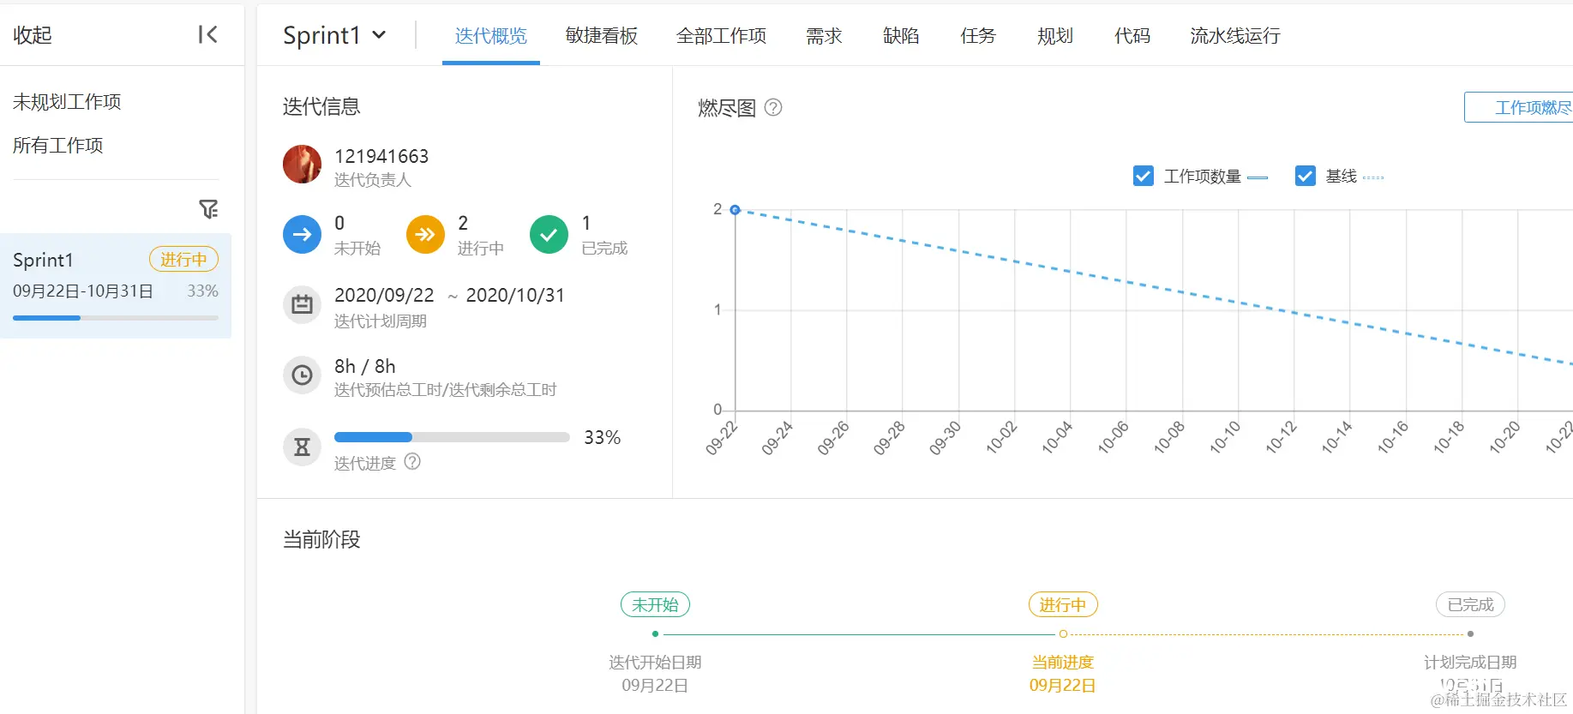The width and height of the screenshot is (1573, 714).
Task: Click the orange current-progress timeline dot
Action: (x=1063, y=634)
